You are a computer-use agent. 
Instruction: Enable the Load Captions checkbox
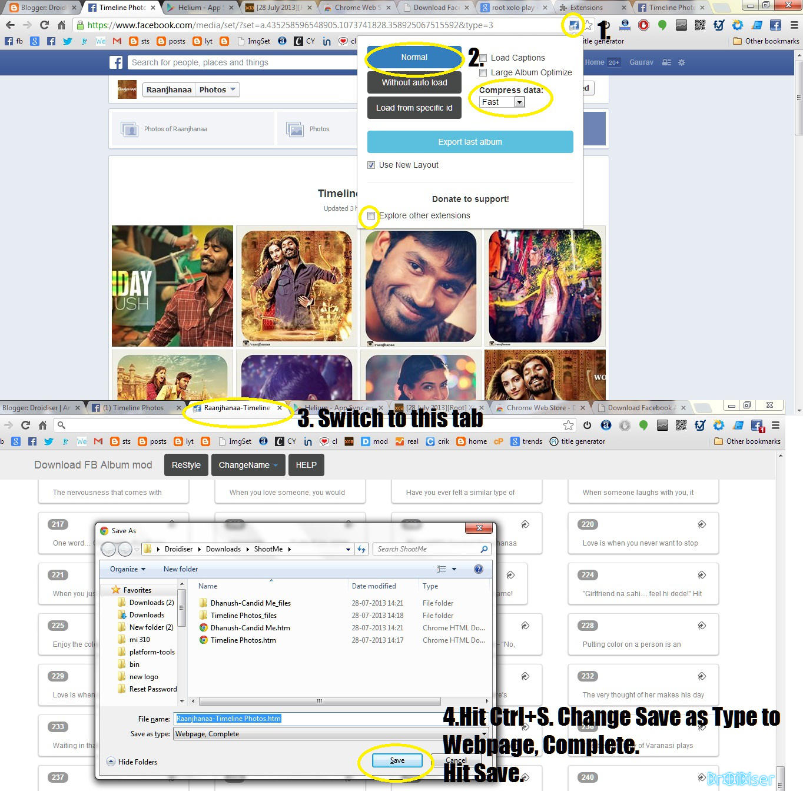483,58
